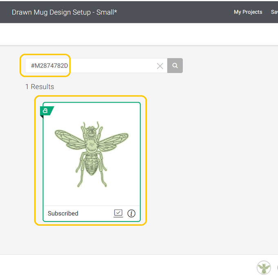Image resolution: width=278 pixels, height=278 pixels.
Task: Click the 'Subscribed' label on the card
Action: pyautogui.click(x=63, y=213)
